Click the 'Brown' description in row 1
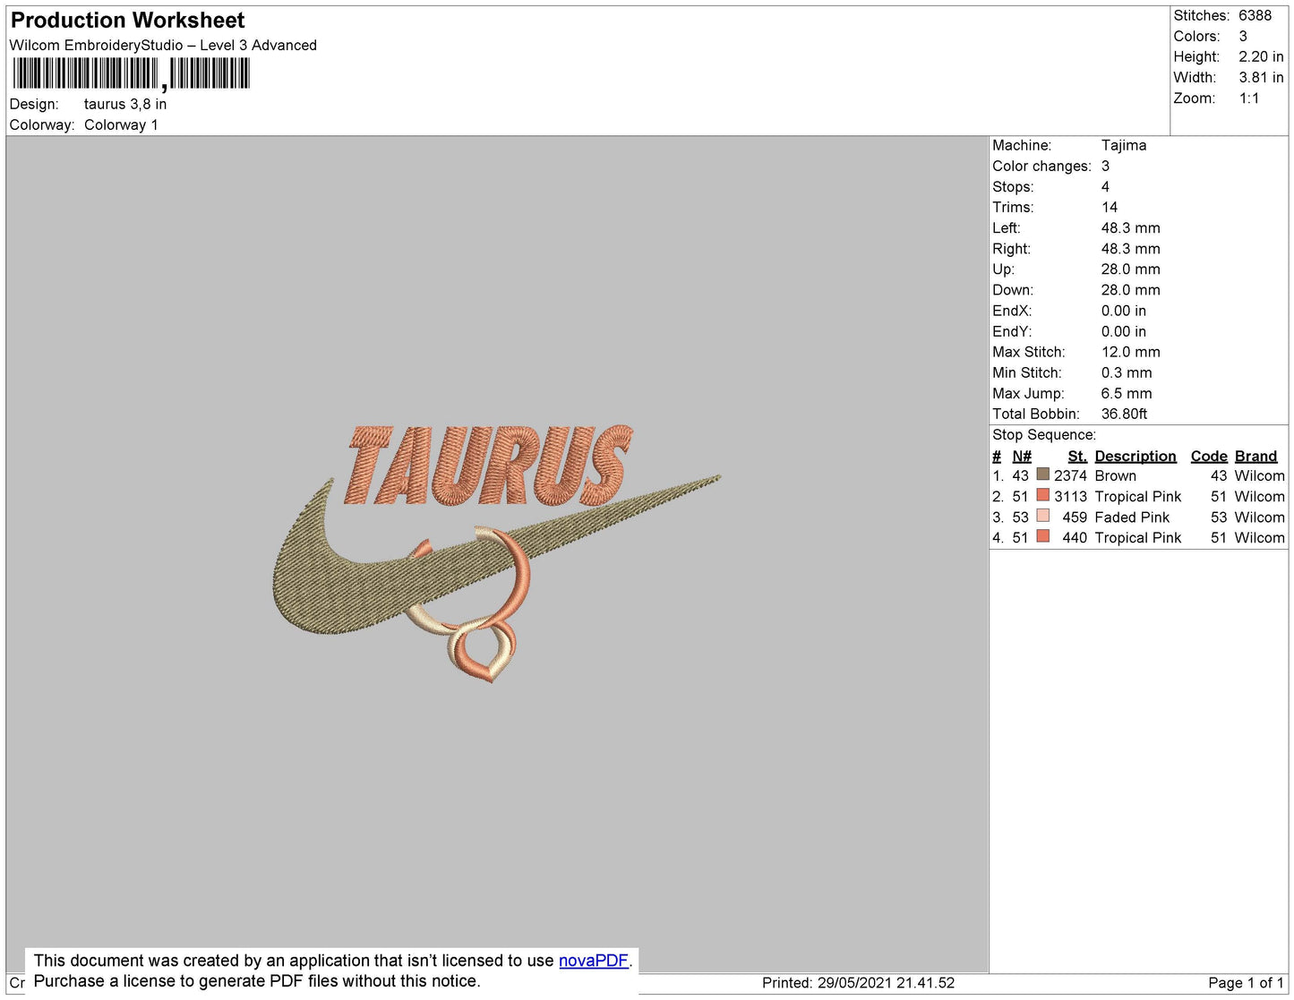This screenshot has width=1294, height=1000. pos(1116,476)
